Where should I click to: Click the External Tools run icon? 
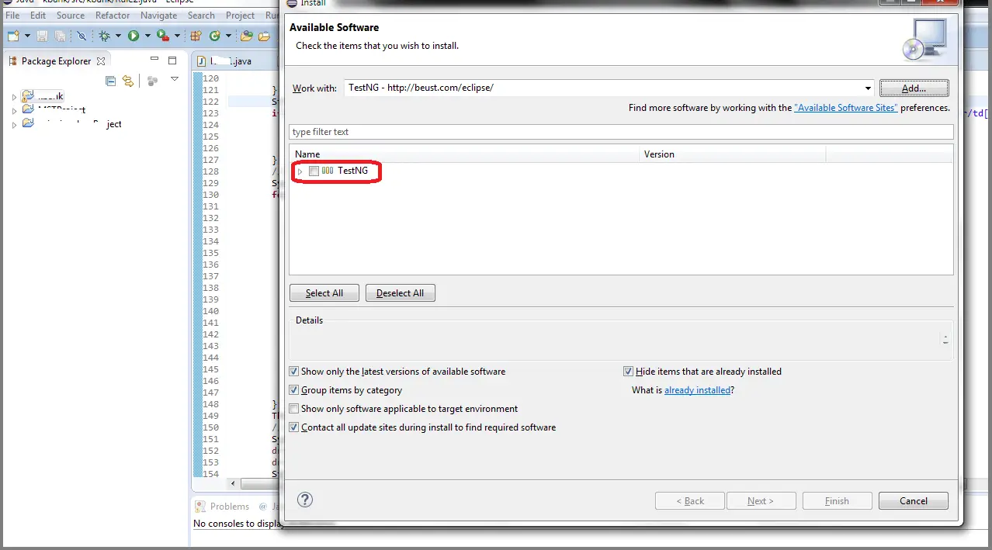(x=163, y=36)
